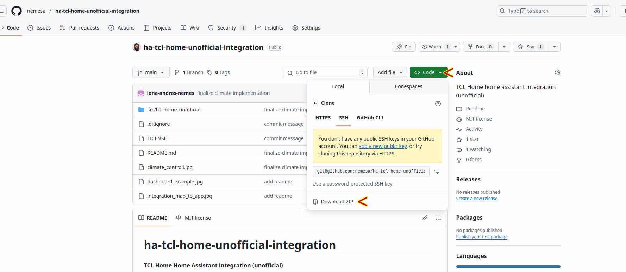Screen dimensions: 626x272
Task: Follow the add a new public key link
Action: (383, 146)
